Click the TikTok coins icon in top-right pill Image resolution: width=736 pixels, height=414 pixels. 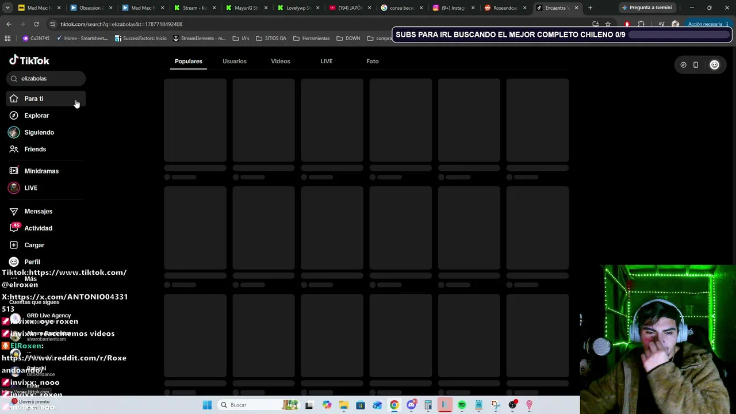(683, 65)
